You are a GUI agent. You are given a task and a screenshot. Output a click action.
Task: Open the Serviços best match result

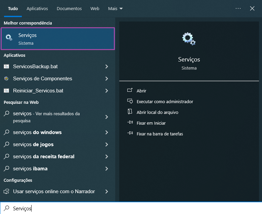click(58, 39)
